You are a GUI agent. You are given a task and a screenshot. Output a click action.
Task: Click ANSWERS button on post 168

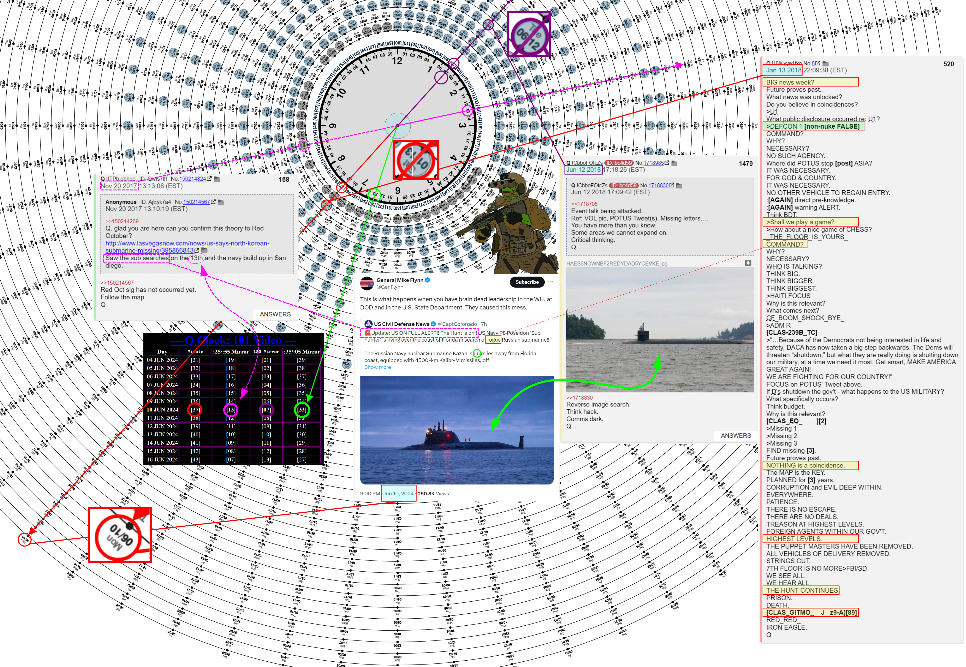tap(275, 314)
